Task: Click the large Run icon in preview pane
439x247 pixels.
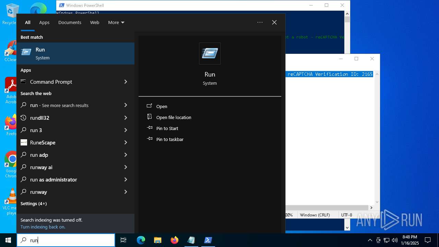Action: 210,54
